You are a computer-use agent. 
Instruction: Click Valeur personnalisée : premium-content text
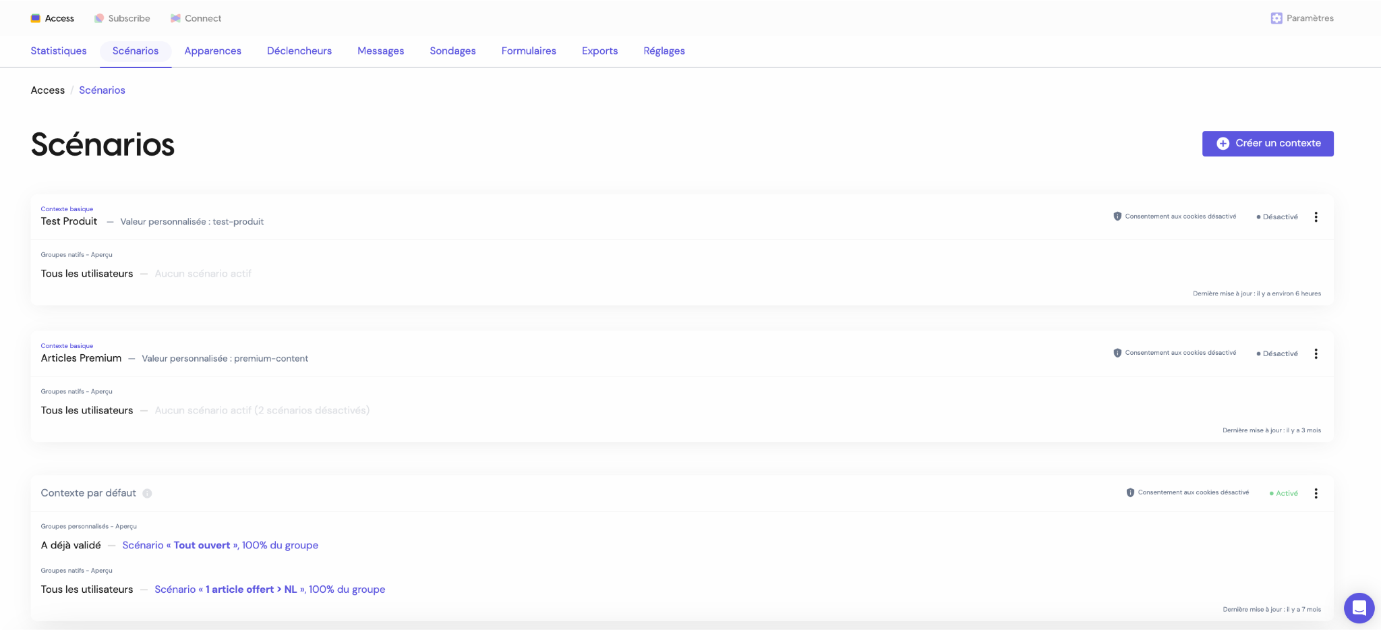pos(225,359)
